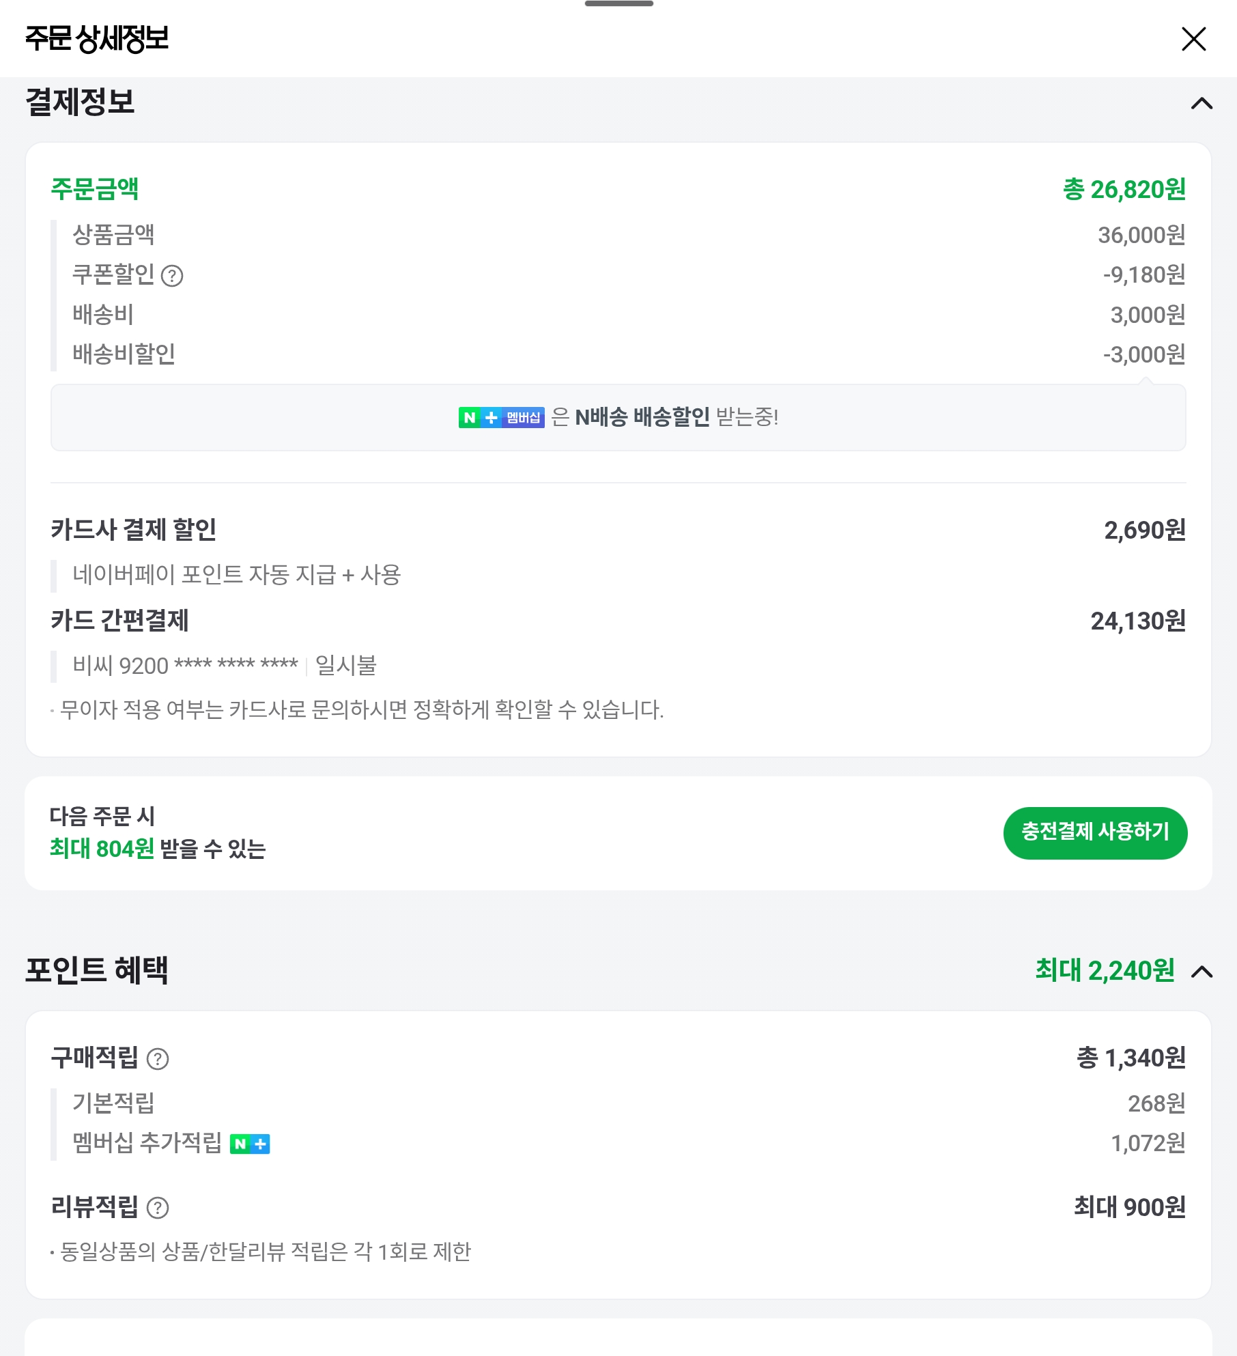Click the 최대 804원 reward text
This screenshot has width=1237, height=1356.
pos(102,849)
